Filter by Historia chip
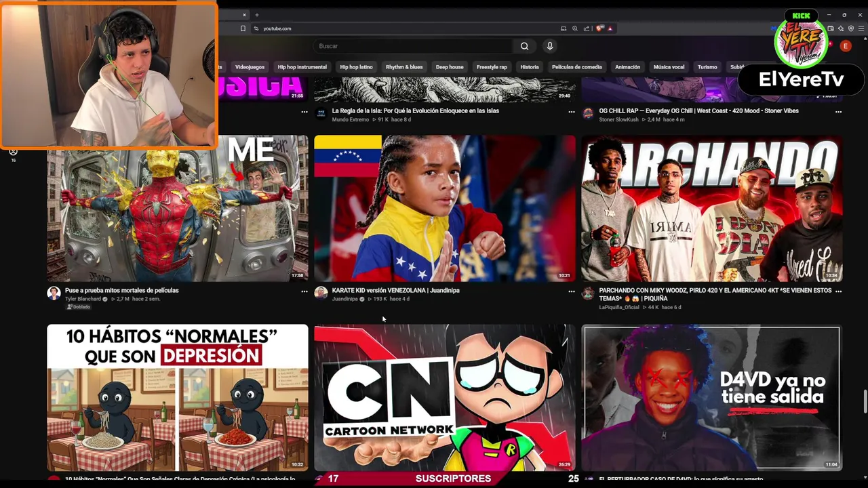The image size is (868, 488). point(530,67)
